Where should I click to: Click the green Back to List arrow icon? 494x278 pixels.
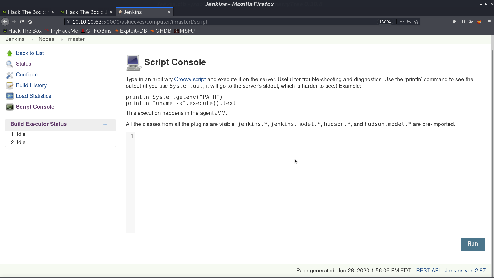tap(10, 53)
